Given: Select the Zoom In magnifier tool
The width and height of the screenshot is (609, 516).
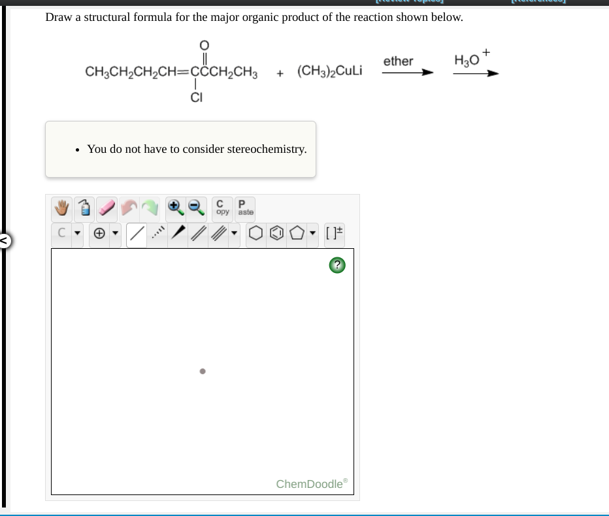Looking at the screenshot, I should click(x=176, y=208).
